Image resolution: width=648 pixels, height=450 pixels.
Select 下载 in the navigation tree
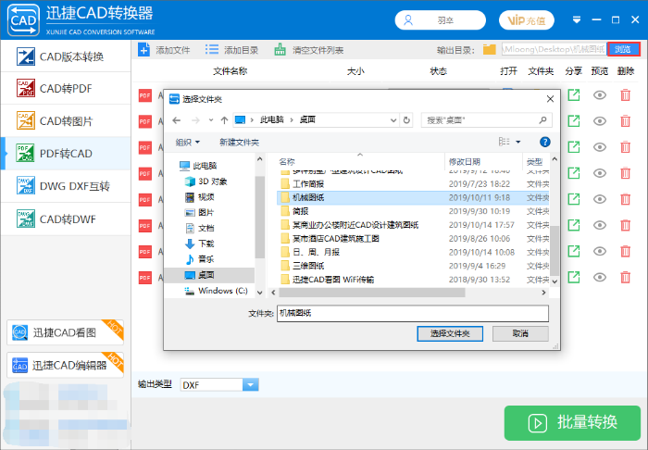200,244
